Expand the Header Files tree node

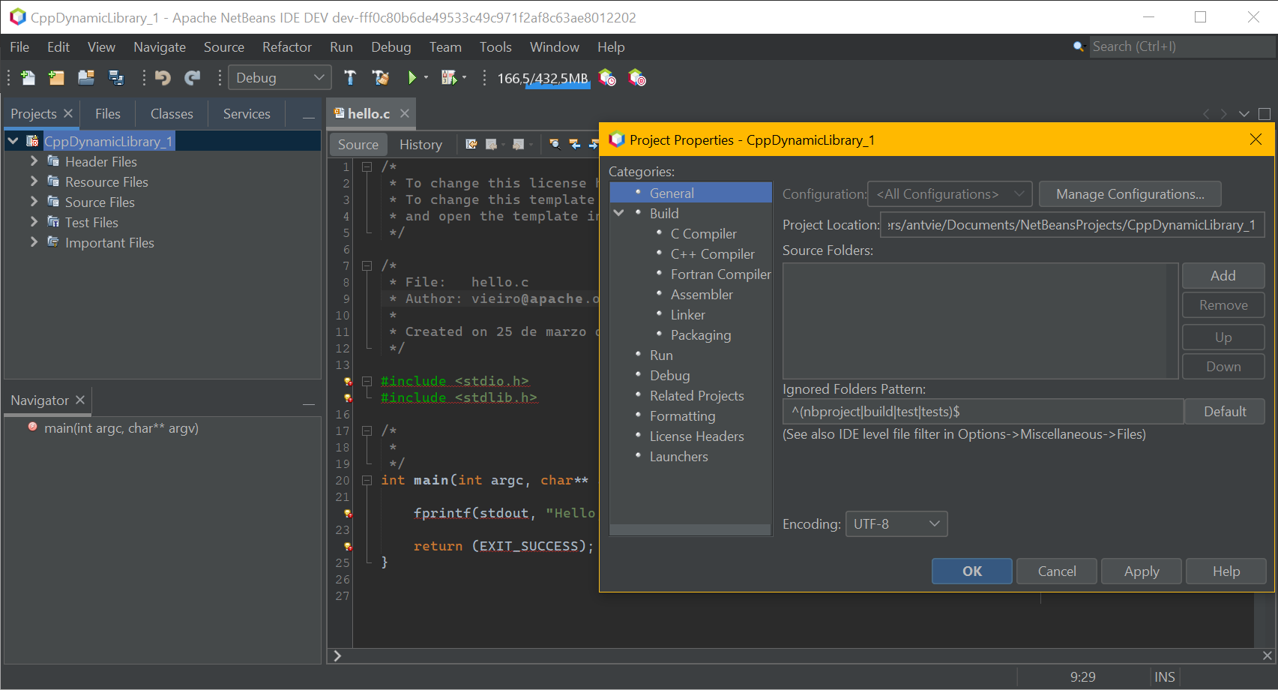(34, 161)
